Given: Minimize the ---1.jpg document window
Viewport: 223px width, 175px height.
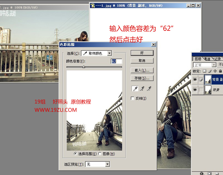Looking at the screenshot, I should 189,6.
